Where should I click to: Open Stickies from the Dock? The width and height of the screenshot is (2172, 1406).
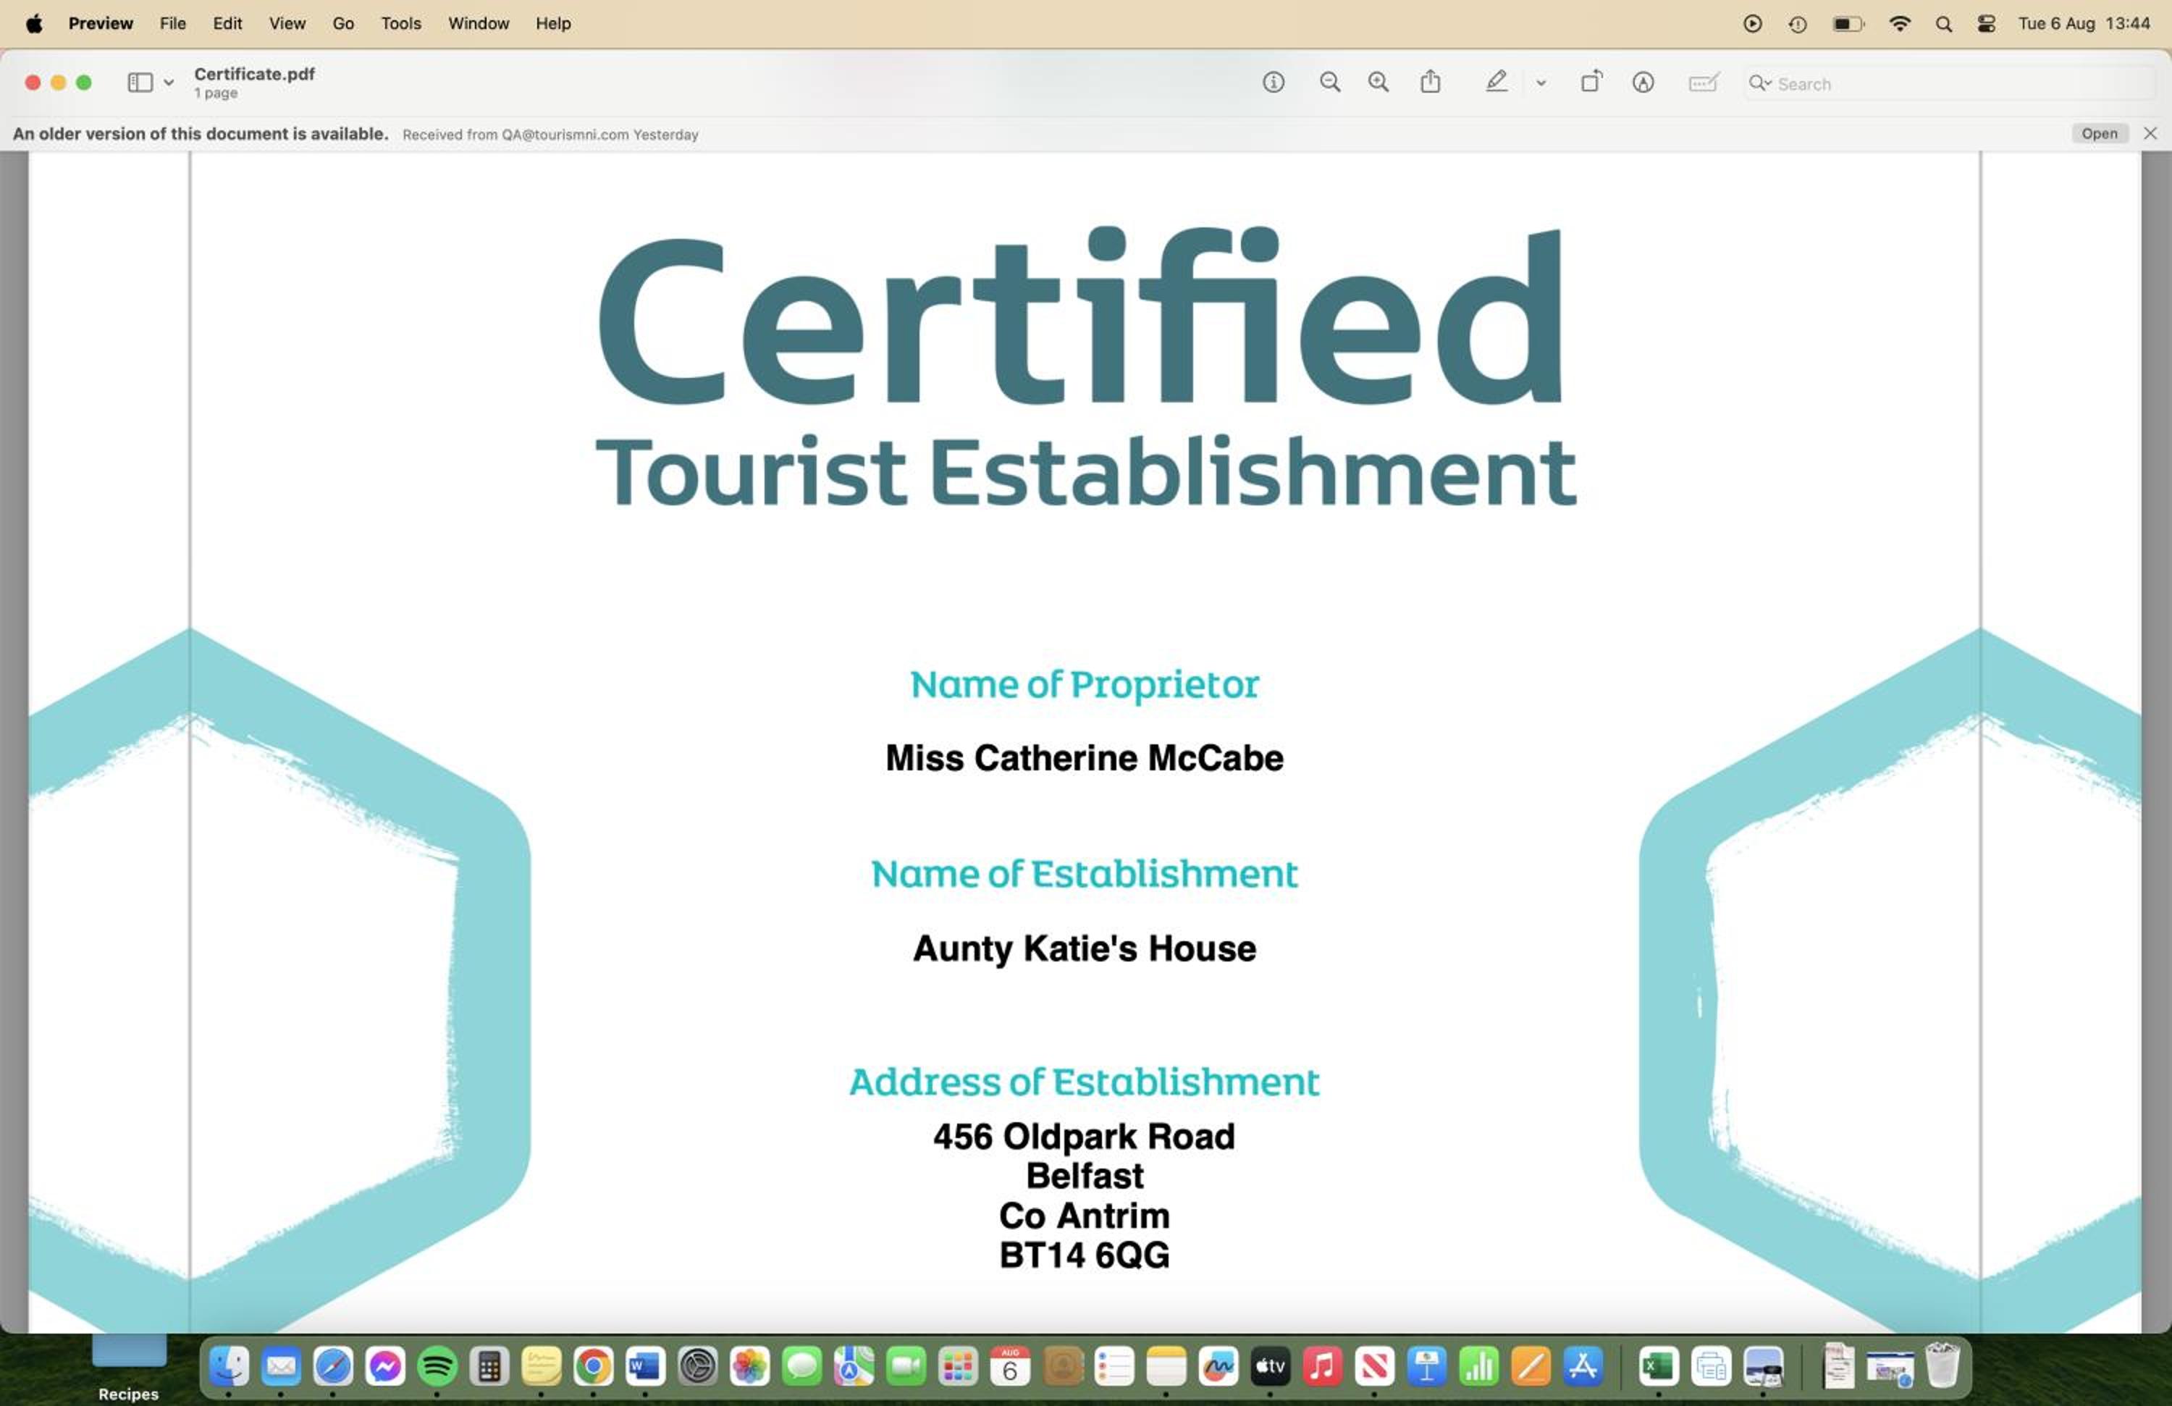click(x=541, y=1366)
